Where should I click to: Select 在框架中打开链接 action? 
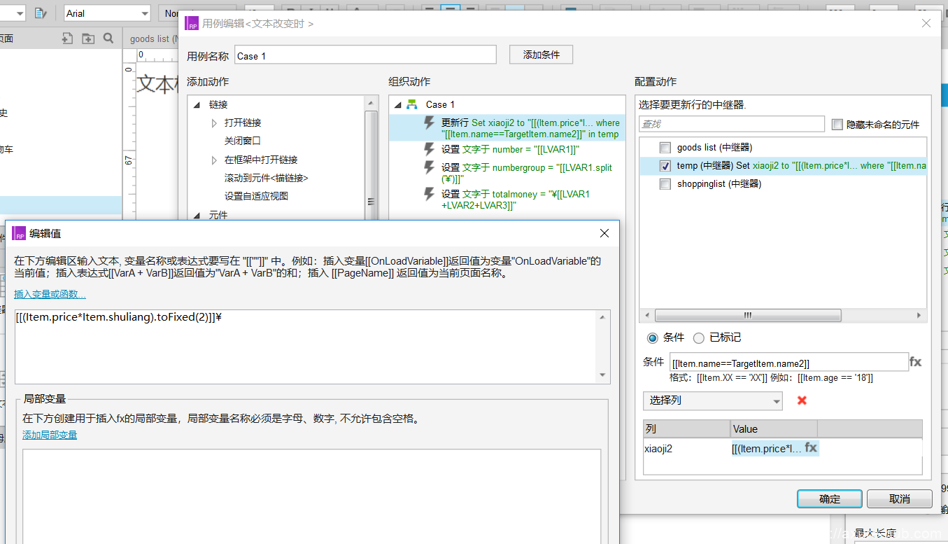(260, 160)
